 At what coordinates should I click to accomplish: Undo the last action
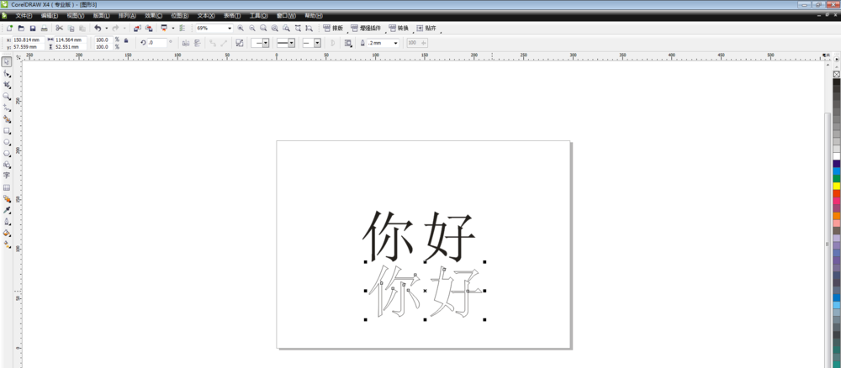pyautogui.click(x=97, y=28)
